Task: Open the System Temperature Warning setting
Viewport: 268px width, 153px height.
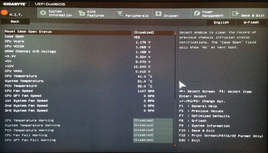Action: 153,125
